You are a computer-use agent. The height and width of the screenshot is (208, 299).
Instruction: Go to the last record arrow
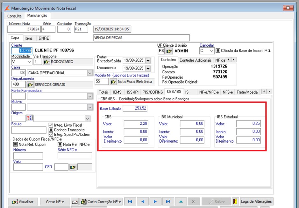click(x=168, y=201)
